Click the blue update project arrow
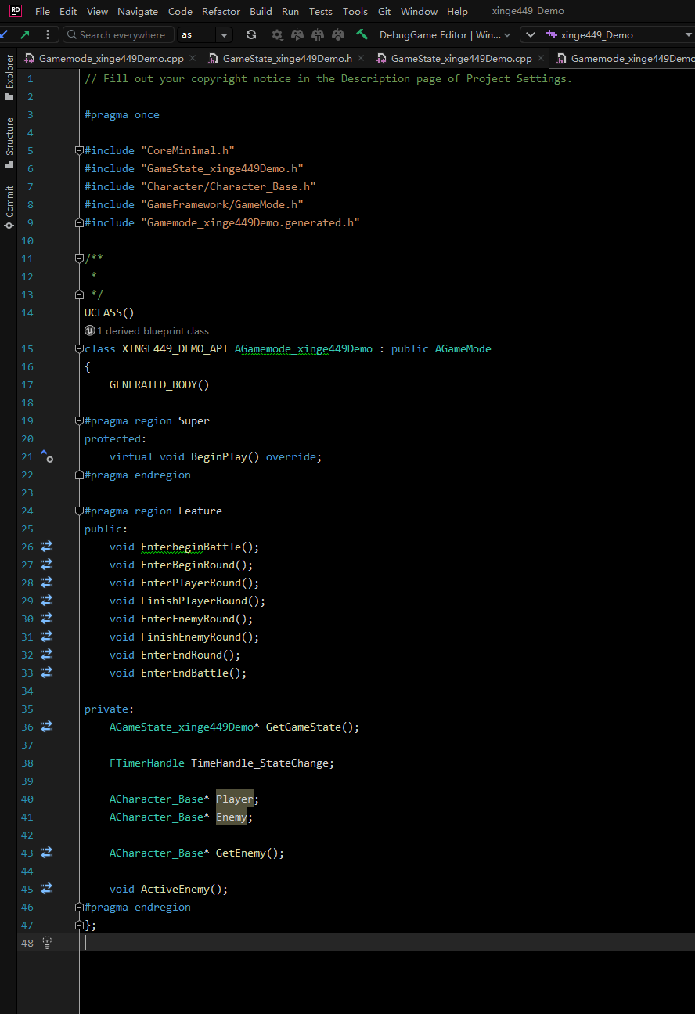 [x=3, y=34]
